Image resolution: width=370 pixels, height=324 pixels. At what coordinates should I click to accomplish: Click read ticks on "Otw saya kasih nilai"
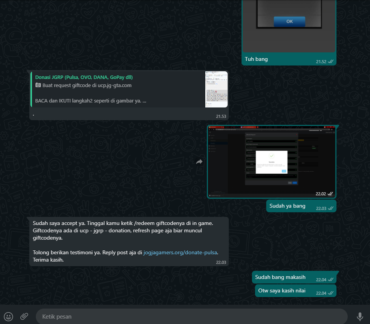331,293
